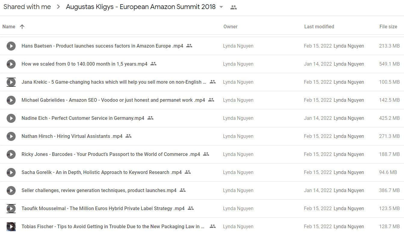Viewport: 404px width, 233px height.
Task: Click video icon for Ricky Jones file
Action: 11,154
